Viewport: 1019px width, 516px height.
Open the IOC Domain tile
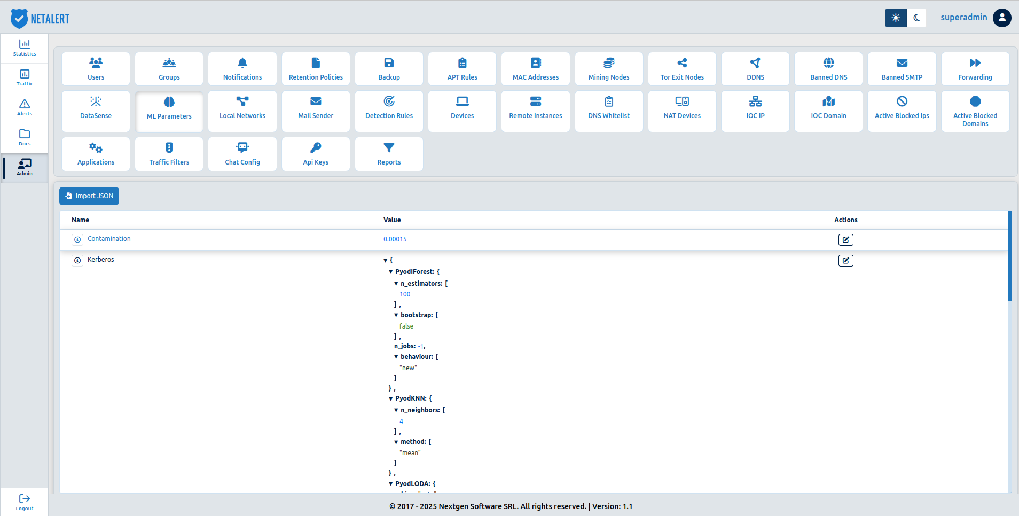(x=828, y=111)
